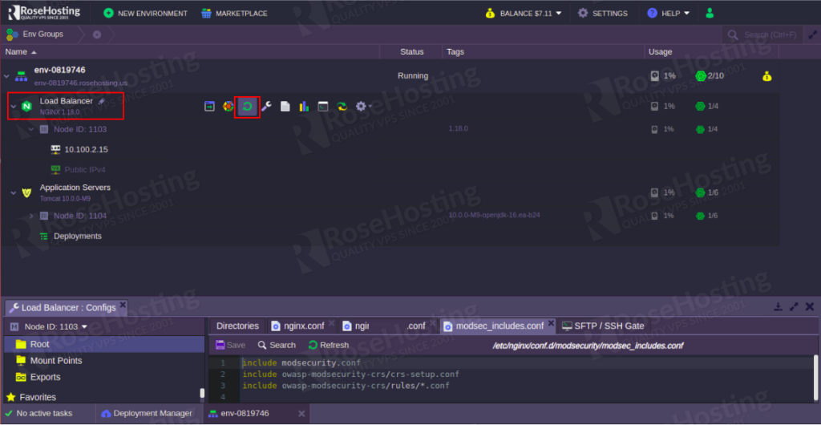This screenshot has width=821, height=425.
Task: Select the env-0819746 bottom tab
Action: (256, 414)
